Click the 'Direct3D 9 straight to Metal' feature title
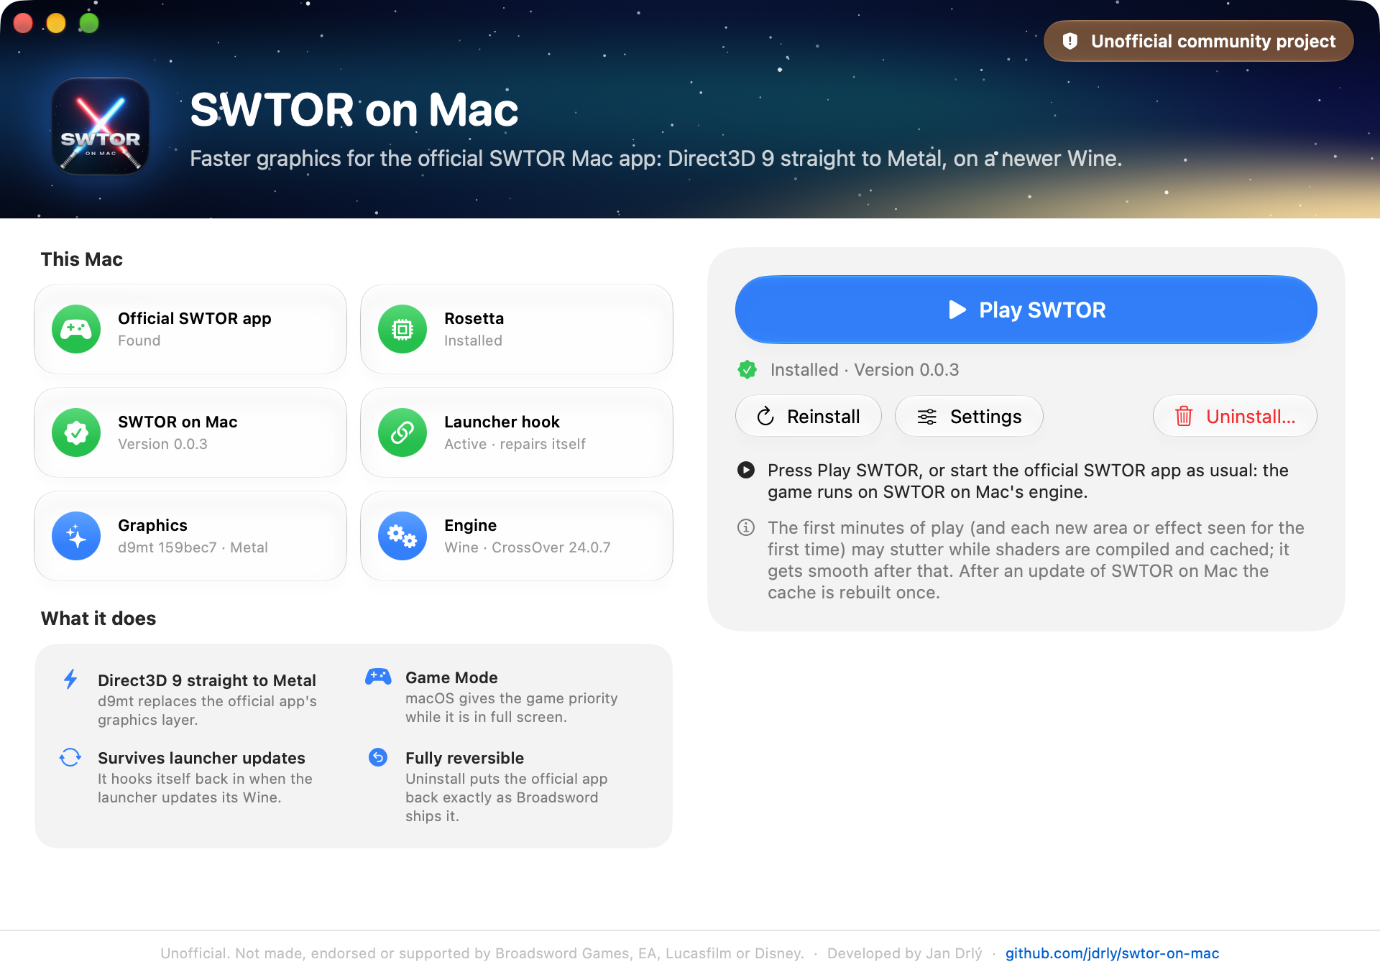 pyautogui.click(x=207, y=680)
